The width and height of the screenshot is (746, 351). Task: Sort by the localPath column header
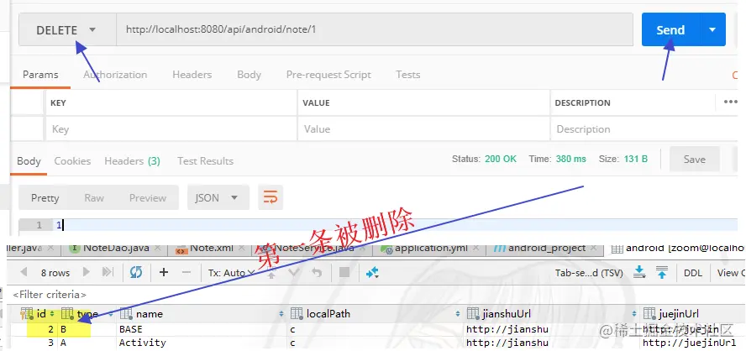(x=328, y=313)
